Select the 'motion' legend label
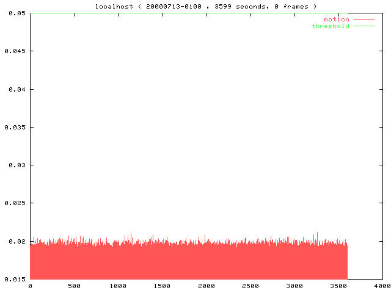 pyautogui.click(x=336, y=20)
